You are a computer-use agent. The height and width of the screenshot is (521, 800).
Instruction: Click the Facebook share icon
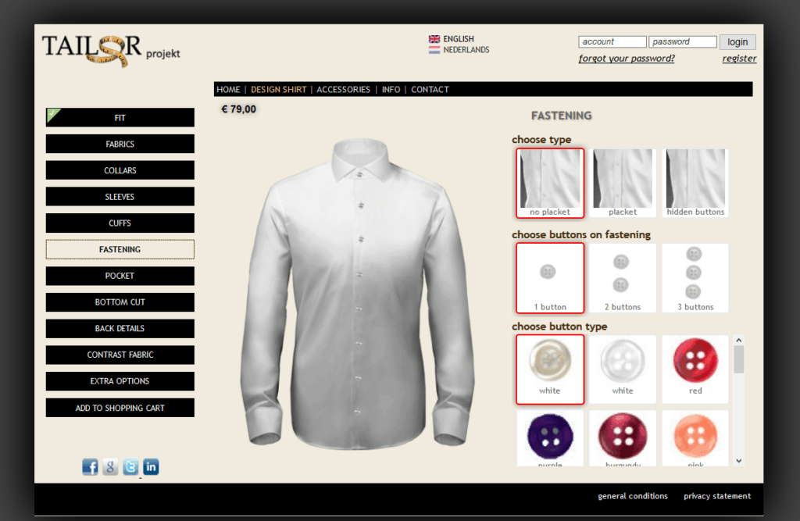click(x=91, y=467)
